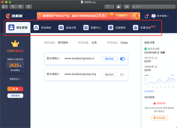Switch to the 连接诊断 tab

click(x=67, y=28)
